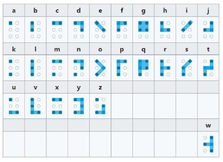Select the braille pattern for letter o
Viewport: 223px width, 162px height.
click(100, 68)
